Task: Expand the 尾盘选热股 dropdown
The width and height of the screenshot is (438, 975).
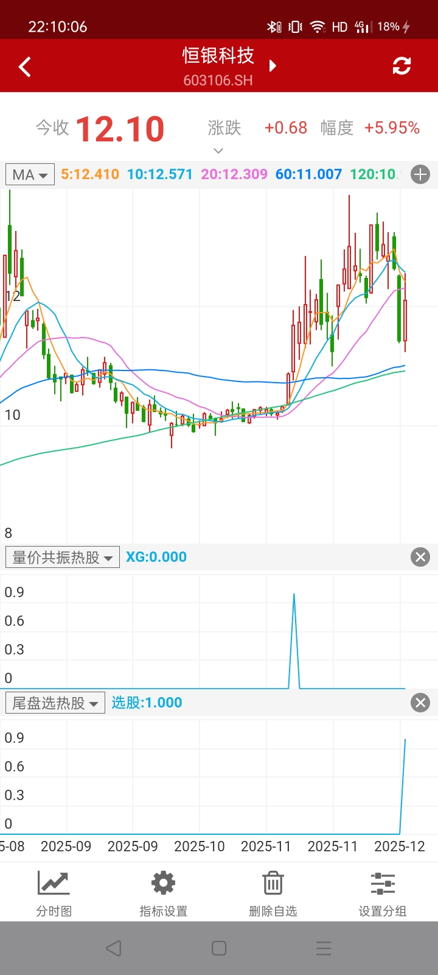Action: point(55,703)
